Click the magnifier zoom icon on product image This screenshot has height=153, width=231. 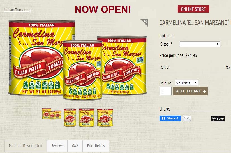pos(145,22)
